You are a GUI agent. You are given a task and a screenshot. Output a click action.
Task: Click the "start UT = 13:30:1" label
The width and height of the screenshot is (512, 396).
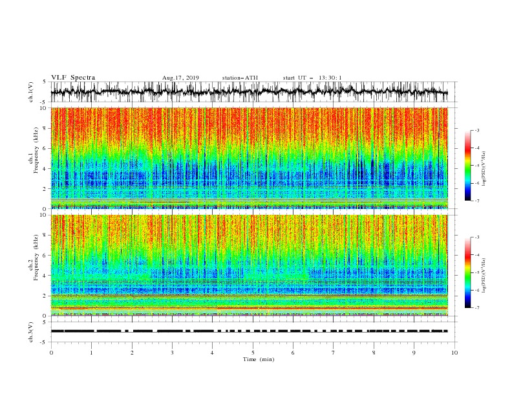click(x=312, y=78)
